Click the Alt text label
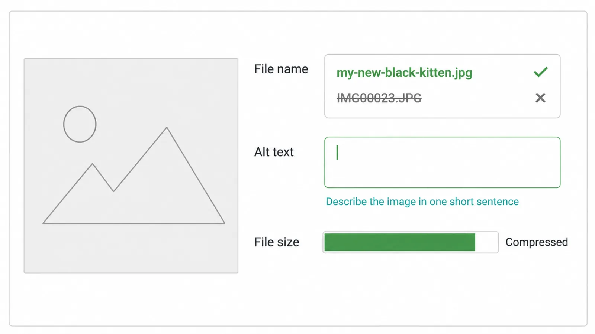 tap(274, 152)
